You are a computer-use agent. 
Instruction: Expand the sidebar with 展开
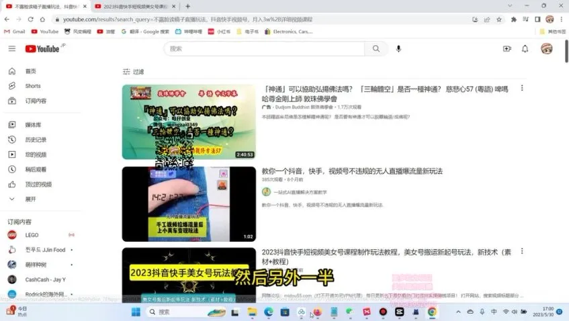[x=31, y=199]
